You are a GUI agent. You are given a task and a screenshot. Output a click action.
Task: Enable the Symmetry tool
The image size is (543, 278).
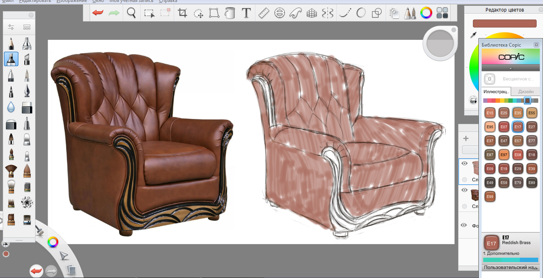327,13
